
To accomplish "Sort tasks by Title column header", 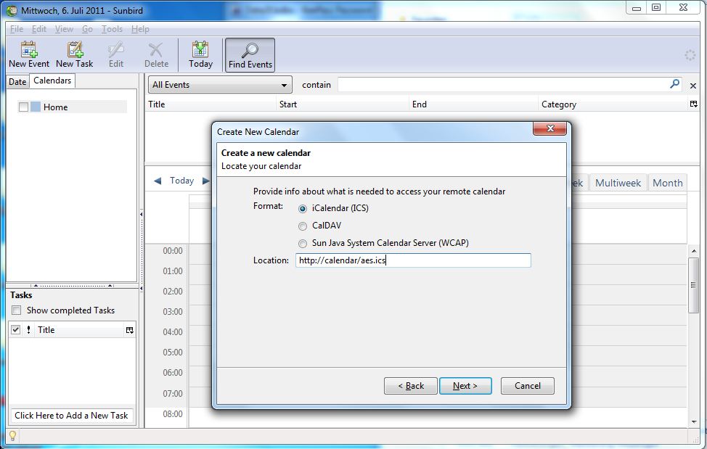I will coord(79,329).
